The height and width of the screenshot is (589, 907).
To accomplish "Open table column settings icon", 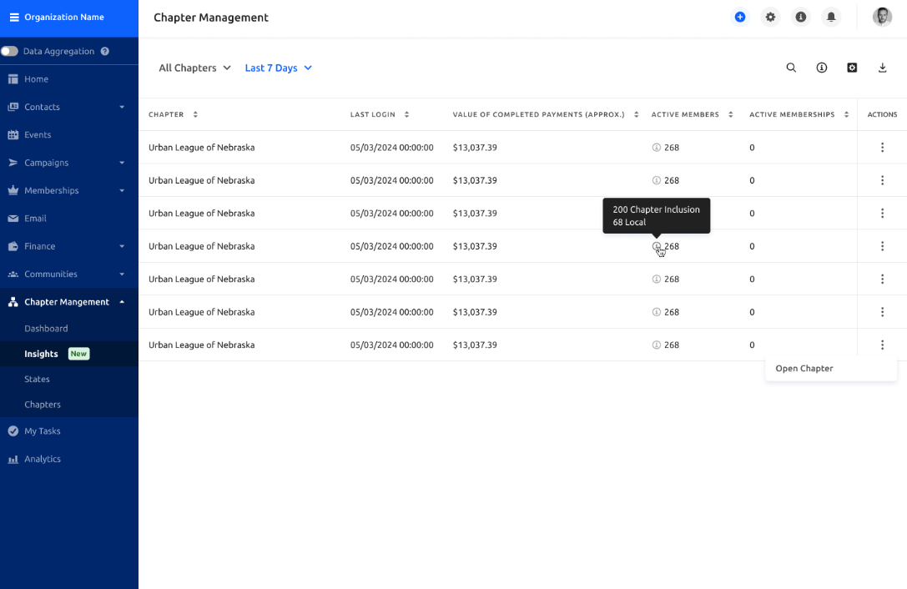I will click(852, 68).
